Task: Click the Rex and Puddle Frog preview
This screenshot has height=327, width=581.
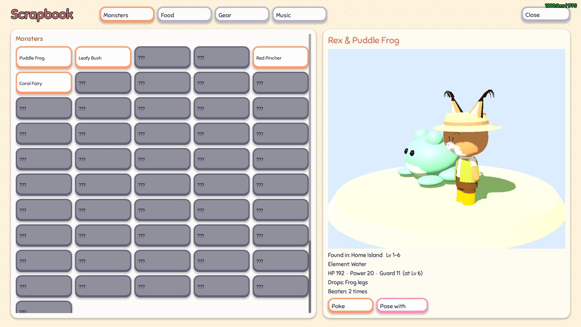Action: click(x=446, y=149)
